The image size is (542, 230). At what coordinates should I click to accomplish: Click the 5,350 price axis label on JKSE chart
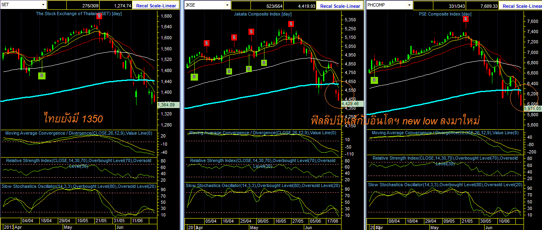click(x=350, y=20)
